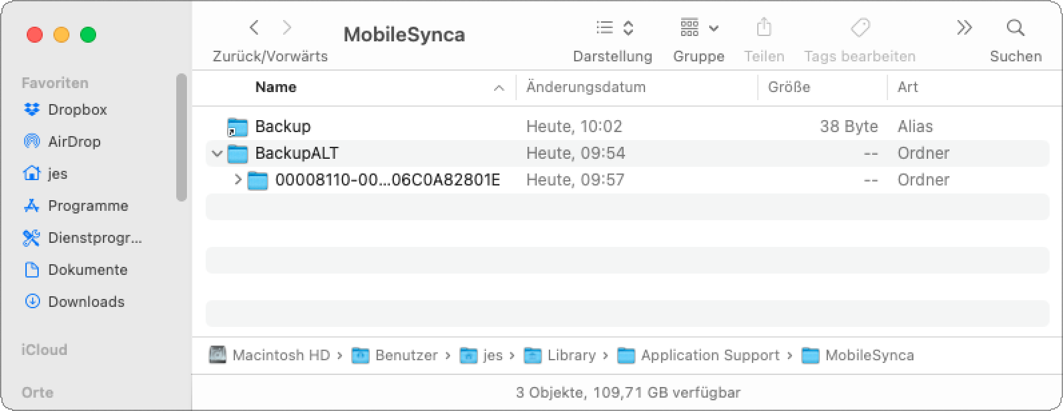
Task: Expand the 00008110 backup subfolder
Action: pos(237,179)
